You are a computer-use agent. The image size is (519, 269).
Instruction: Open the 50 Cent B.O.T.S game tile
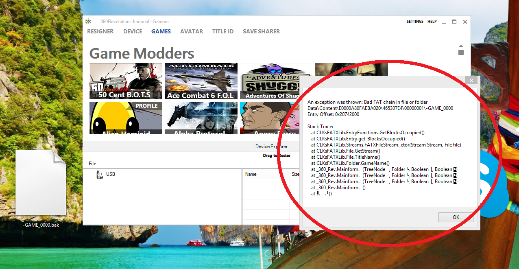pyautogui.click(x=126, y=81)
